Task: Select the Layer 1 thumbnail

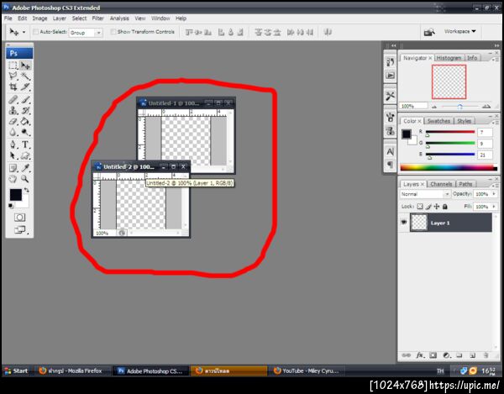Action: (x=419, y=223)
